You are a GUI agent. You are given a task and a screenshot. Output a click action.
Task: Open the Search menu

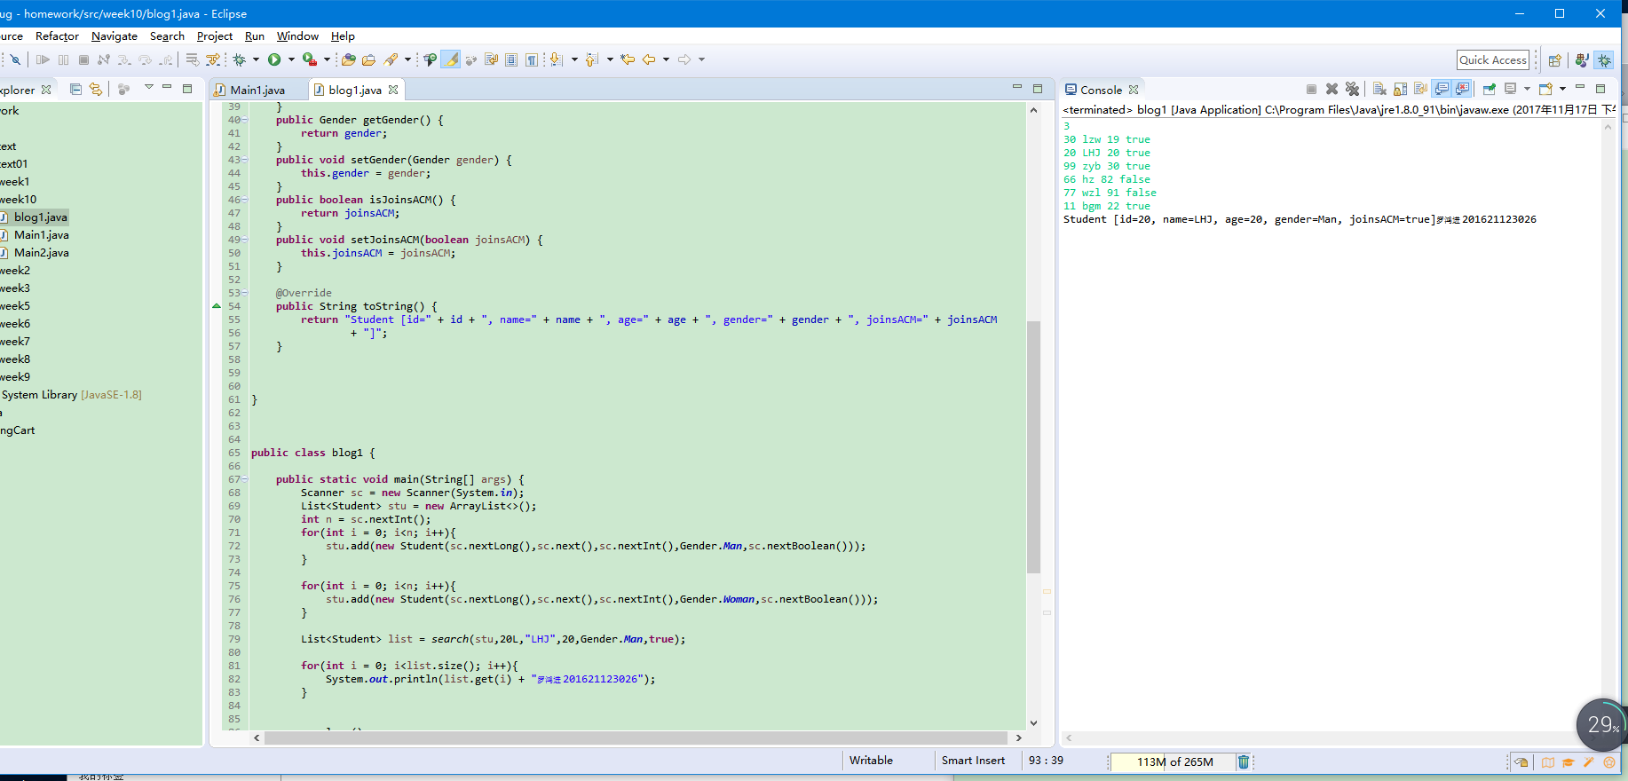(167, 36)
